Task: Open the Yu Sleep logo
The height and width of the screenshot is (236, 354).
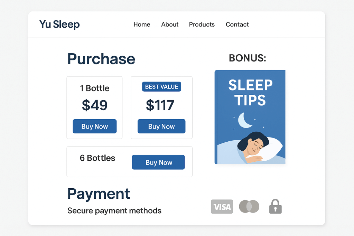Action: tap(59, 24)
